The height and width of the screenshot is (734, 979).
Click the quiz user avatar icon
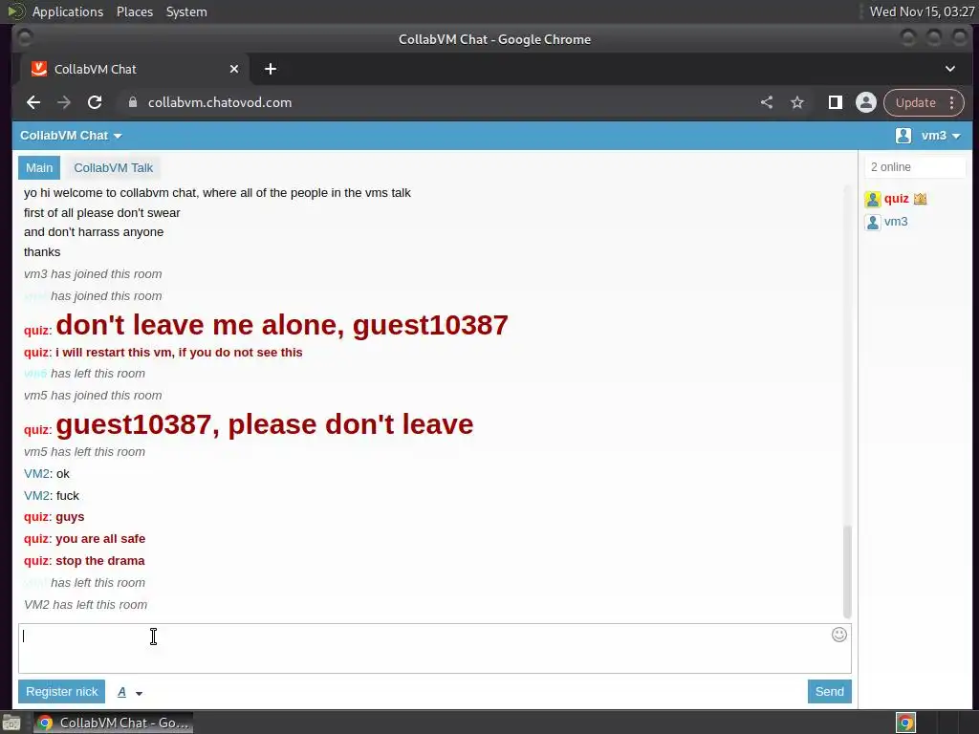(x=872, y=199)
